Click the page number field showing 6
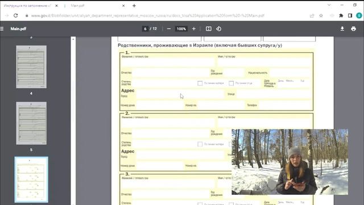The image size is (364, 205). tap(145, 29)
